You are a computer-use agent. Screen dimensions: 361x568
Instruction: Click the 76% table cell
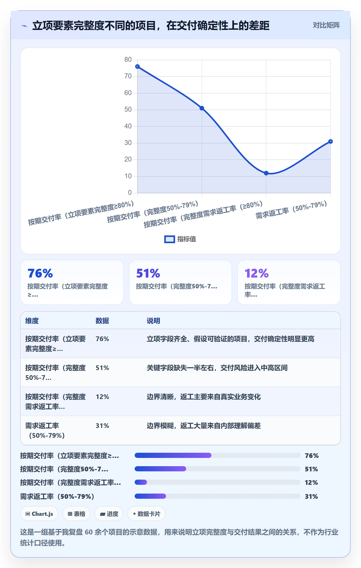point(102,339)
